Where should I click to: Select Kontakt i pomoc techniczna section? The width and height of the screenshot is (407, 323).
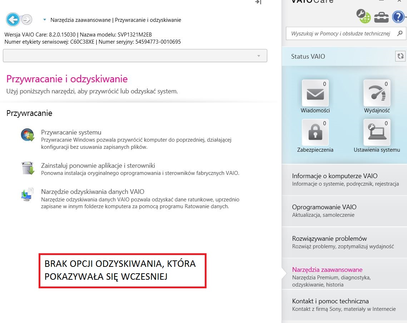click(344, 305)
